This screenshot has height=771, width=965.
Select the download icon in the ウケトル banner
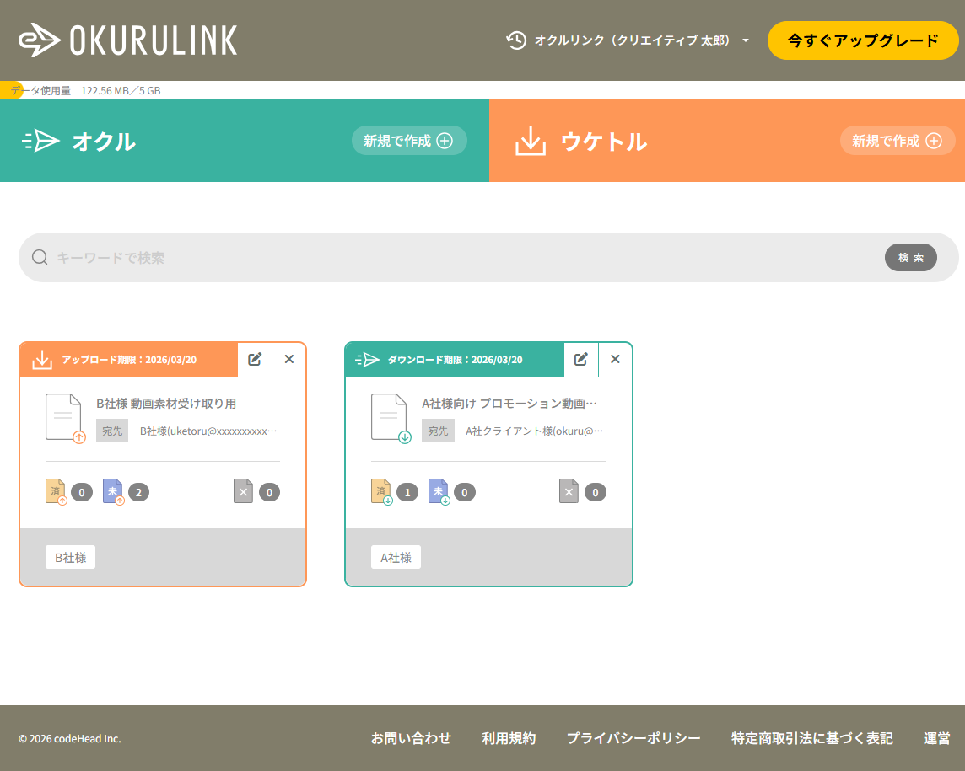pos(530,141)
